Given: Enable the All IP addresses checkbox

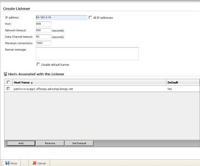Looking at the screenshot, I should point(90,17).
